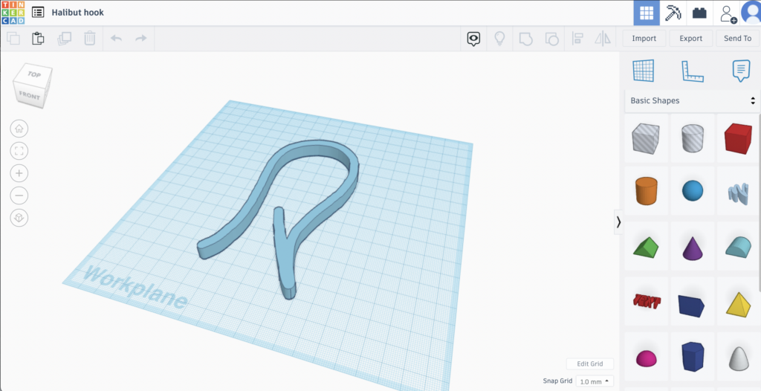Select the striped Box hole shape
Image resolution: width=761 pixels, height=391 pixels.
(x=646, y=138)
